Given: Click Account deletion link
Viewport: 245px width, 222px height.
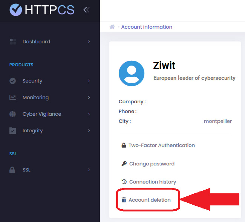Looking at the screenshot, I should tap(149, 200).
